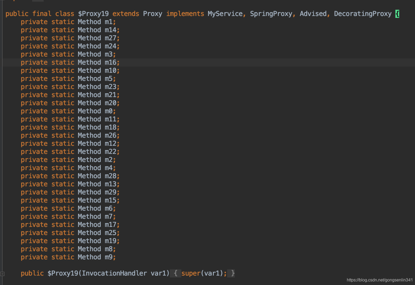Image resolution: width=415 pixels, height=285 pixels.
Task: Click the extends keyword
Action: [126, 14]
